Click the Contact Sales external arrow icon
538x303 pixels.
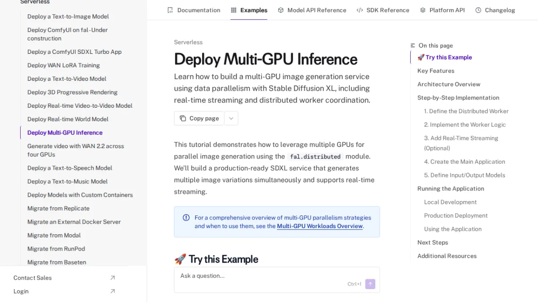point(113,278)
